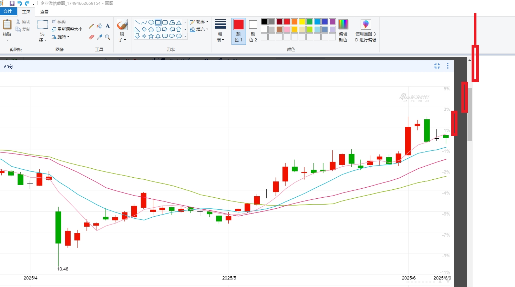Choose the Hexagon shape
The width and height of the screenshot is (515, 287).
(158, 29)
